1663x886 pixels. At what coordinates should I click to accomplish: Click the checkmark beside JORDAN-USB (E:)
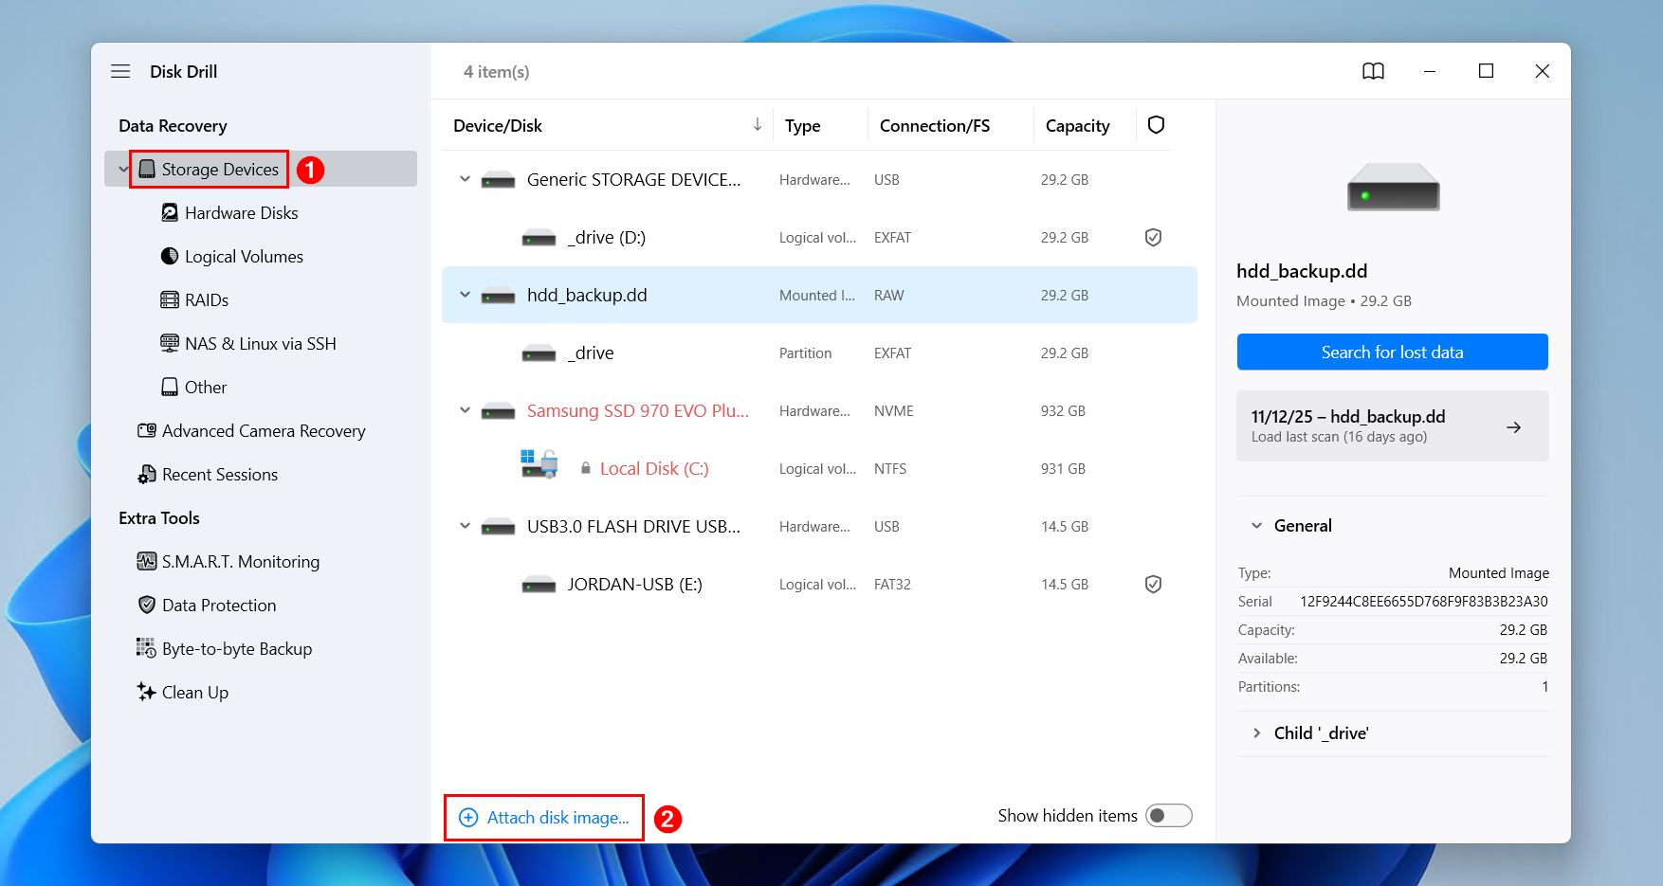tap(1153, 584)
